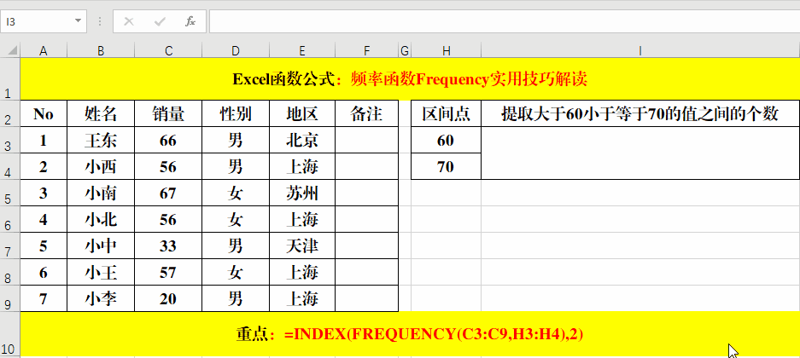This screenshot has height=358, width=800.
Task: Click the cell containing '小北'
Action: (x=101, y=219)
